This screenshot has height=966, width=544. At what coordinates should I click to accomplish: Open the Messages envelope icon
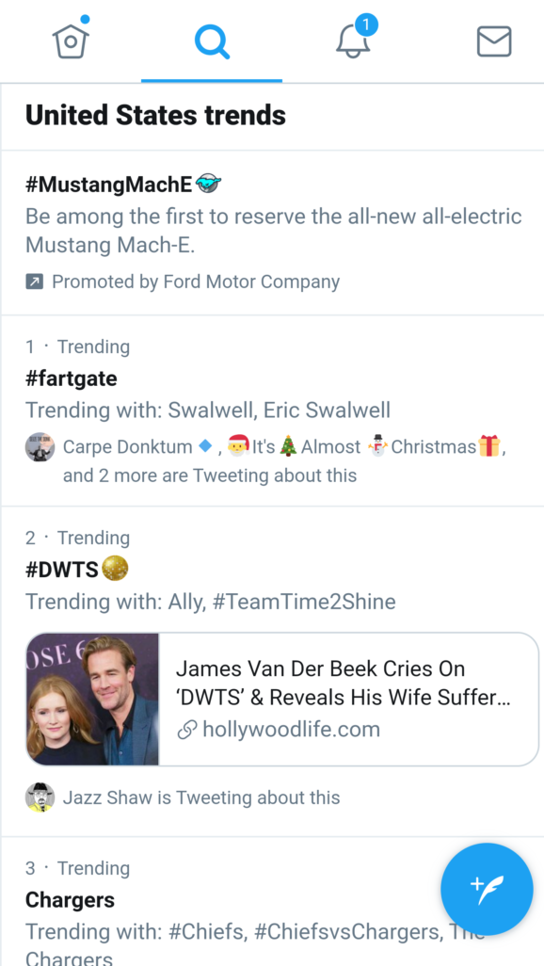tap(494, 41)
